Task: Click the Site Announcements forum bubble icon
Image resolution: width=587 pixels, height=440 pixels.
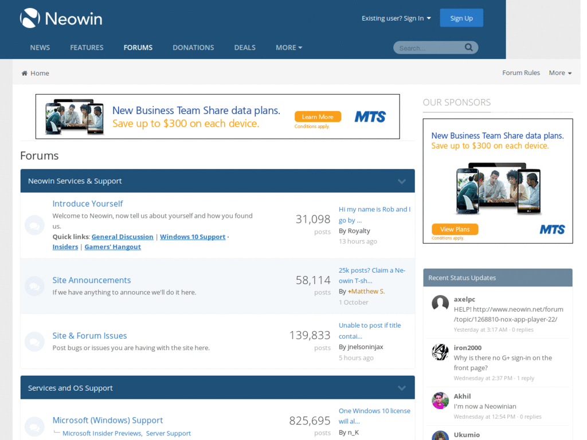Action: coord(34,286)
